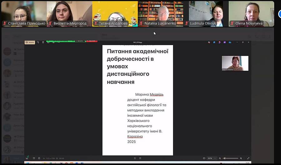Screen dimensions: 281x165
Task: Open the purple app icon in Photos header
Action: 225,42
